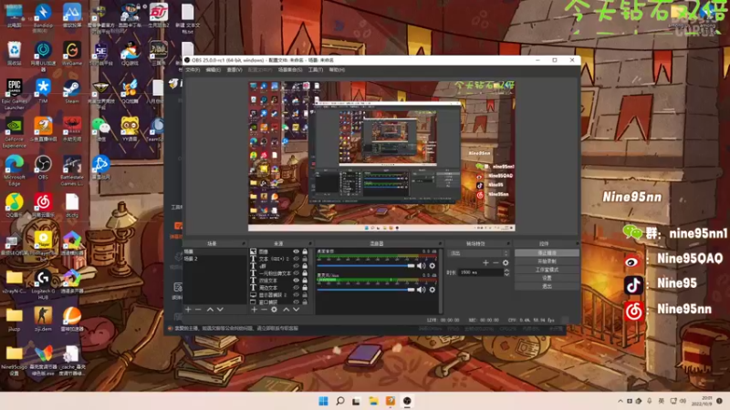Remove the scene transition with the minus icon

point(495,262)
